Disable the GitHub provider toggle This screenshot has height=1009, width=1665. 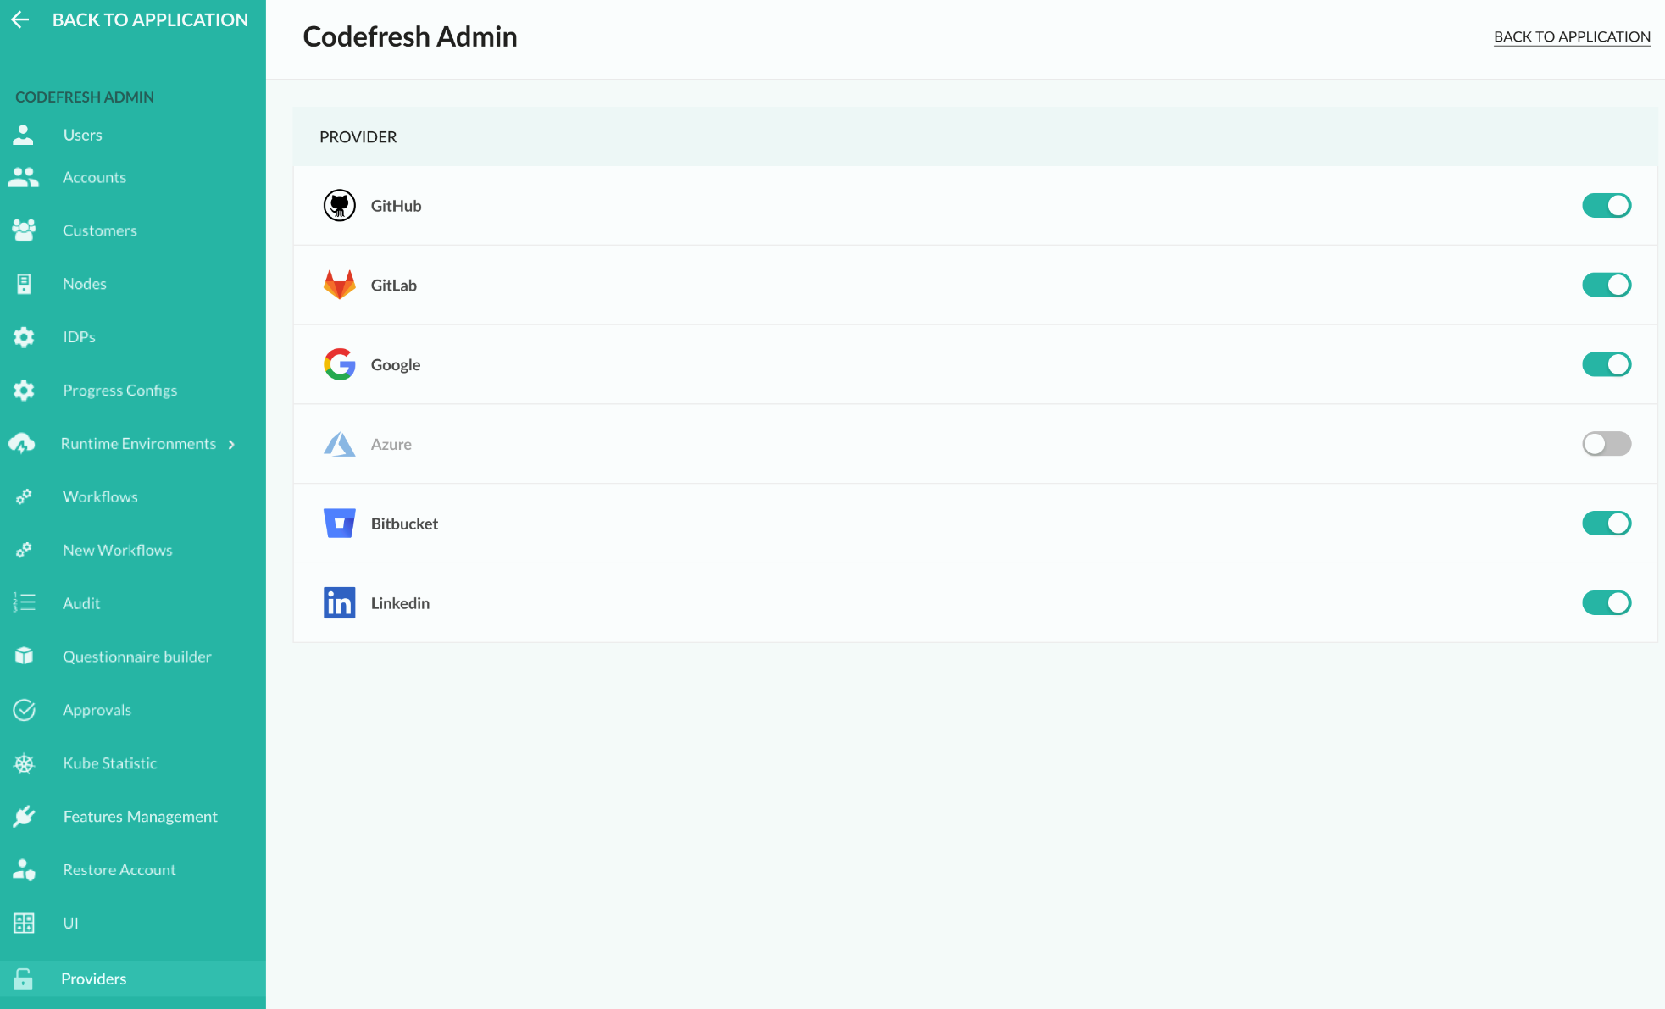(1606, 206)
